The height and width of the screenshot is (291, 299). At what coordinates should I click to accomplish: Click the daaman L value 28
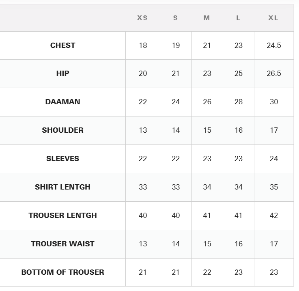coord(239,102)
